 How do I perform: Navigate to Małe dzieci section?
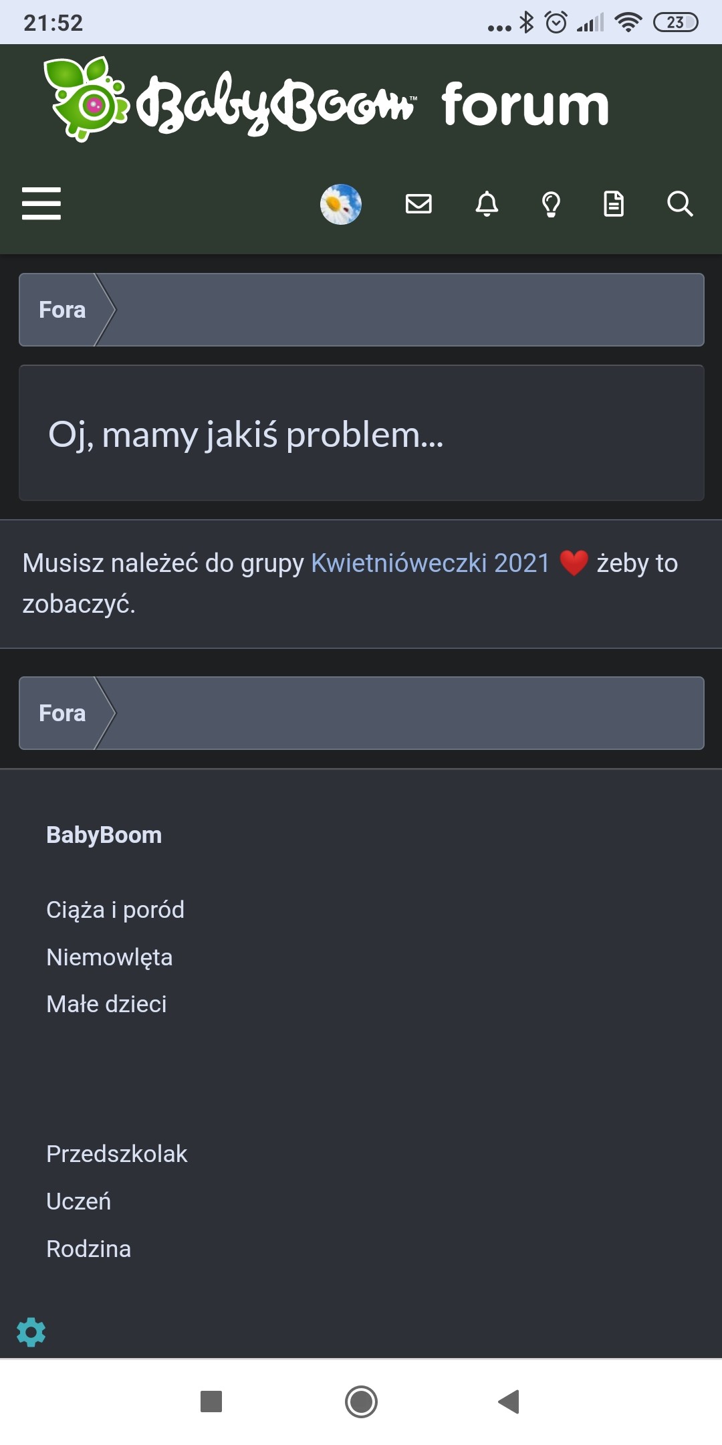pyautogui.click(x=106, y=1004)
